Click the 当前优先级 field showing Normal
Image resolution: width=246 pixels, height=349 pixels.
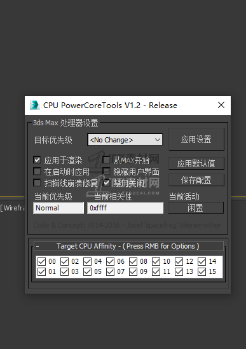click(58, 208)
